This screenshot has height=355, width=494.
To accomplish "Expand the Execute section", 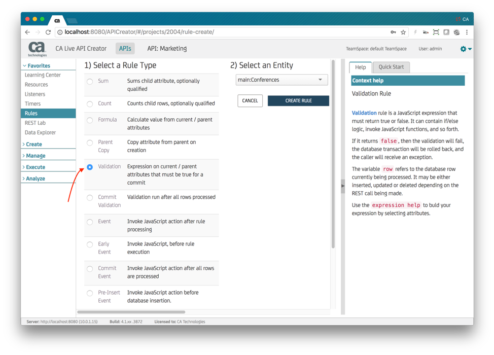I will (33, 167).
